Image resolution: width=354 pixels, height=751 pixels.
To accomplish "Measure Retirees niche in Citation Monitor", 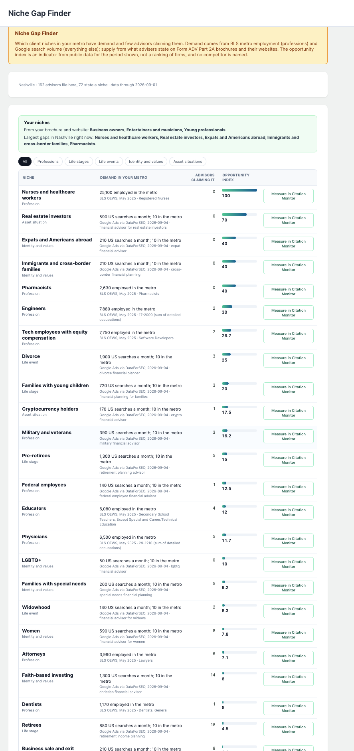I will (288, 729).
